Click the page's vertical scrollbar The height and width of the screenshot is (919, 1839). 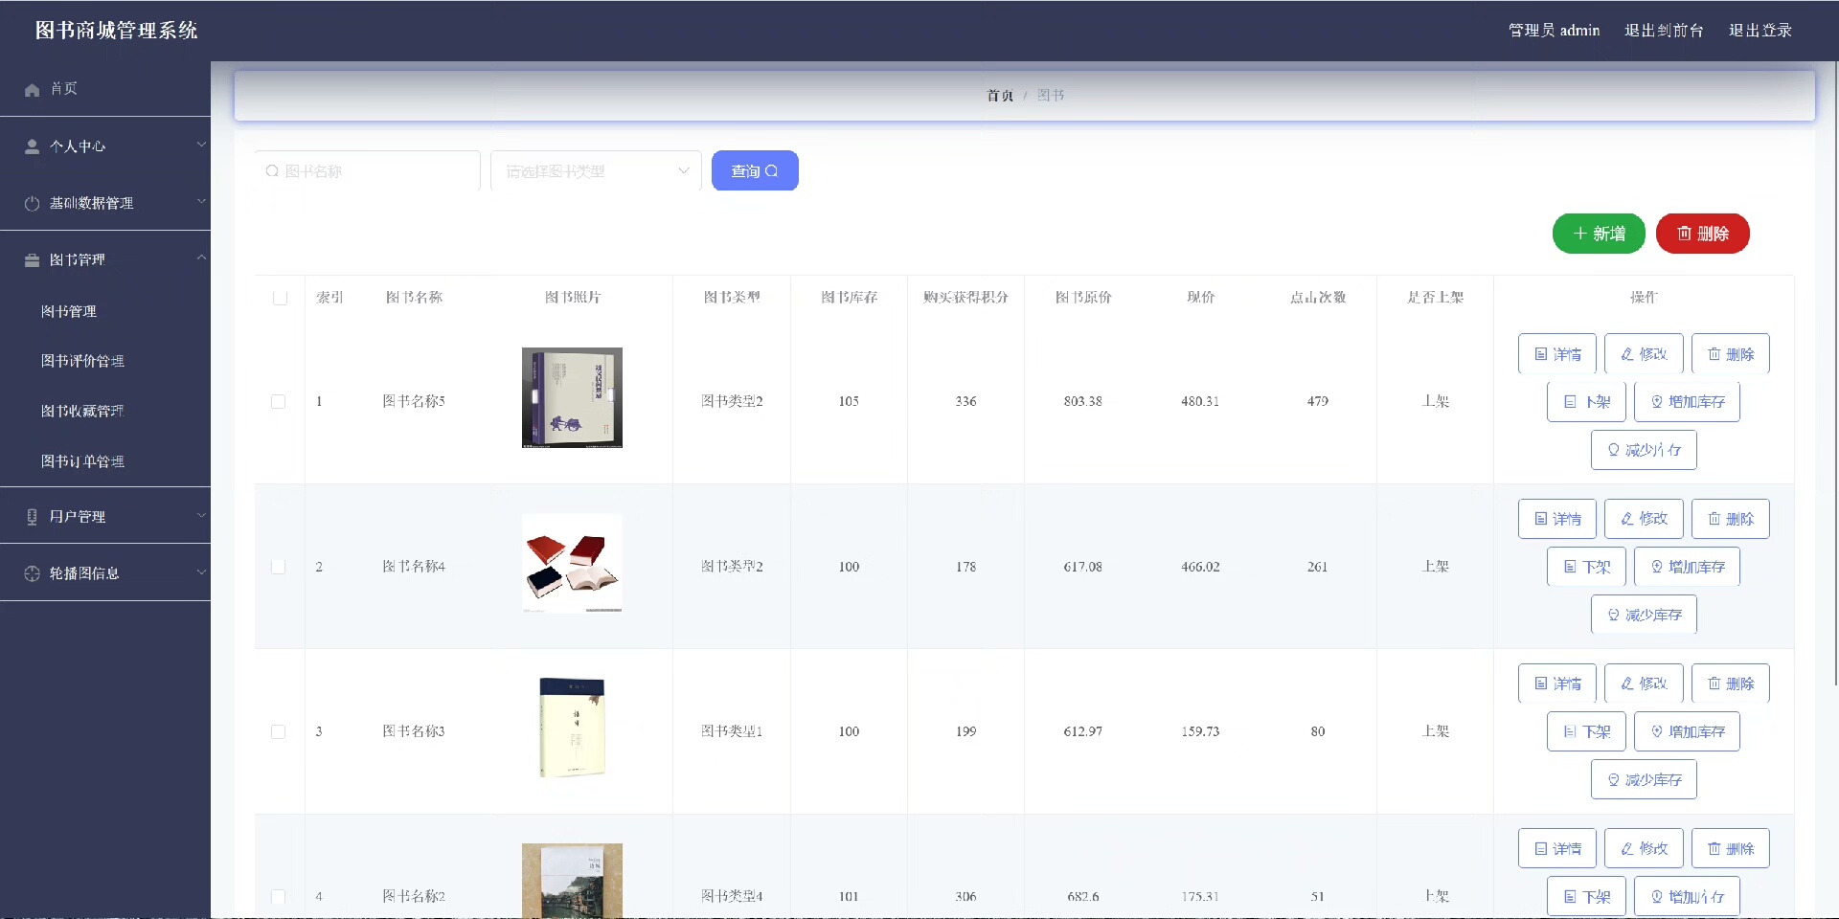pos(1834,383)
